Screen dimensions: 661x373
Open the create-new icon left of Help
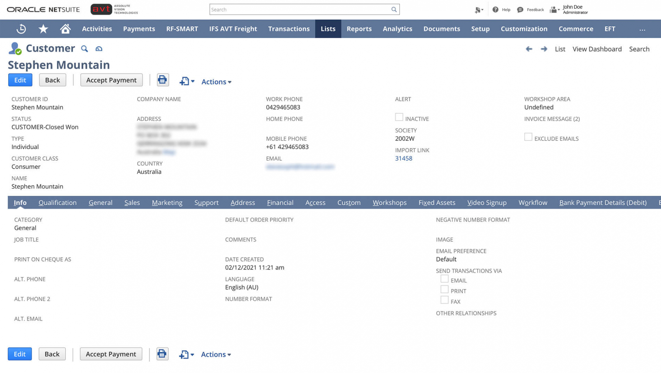click(479, 10)
